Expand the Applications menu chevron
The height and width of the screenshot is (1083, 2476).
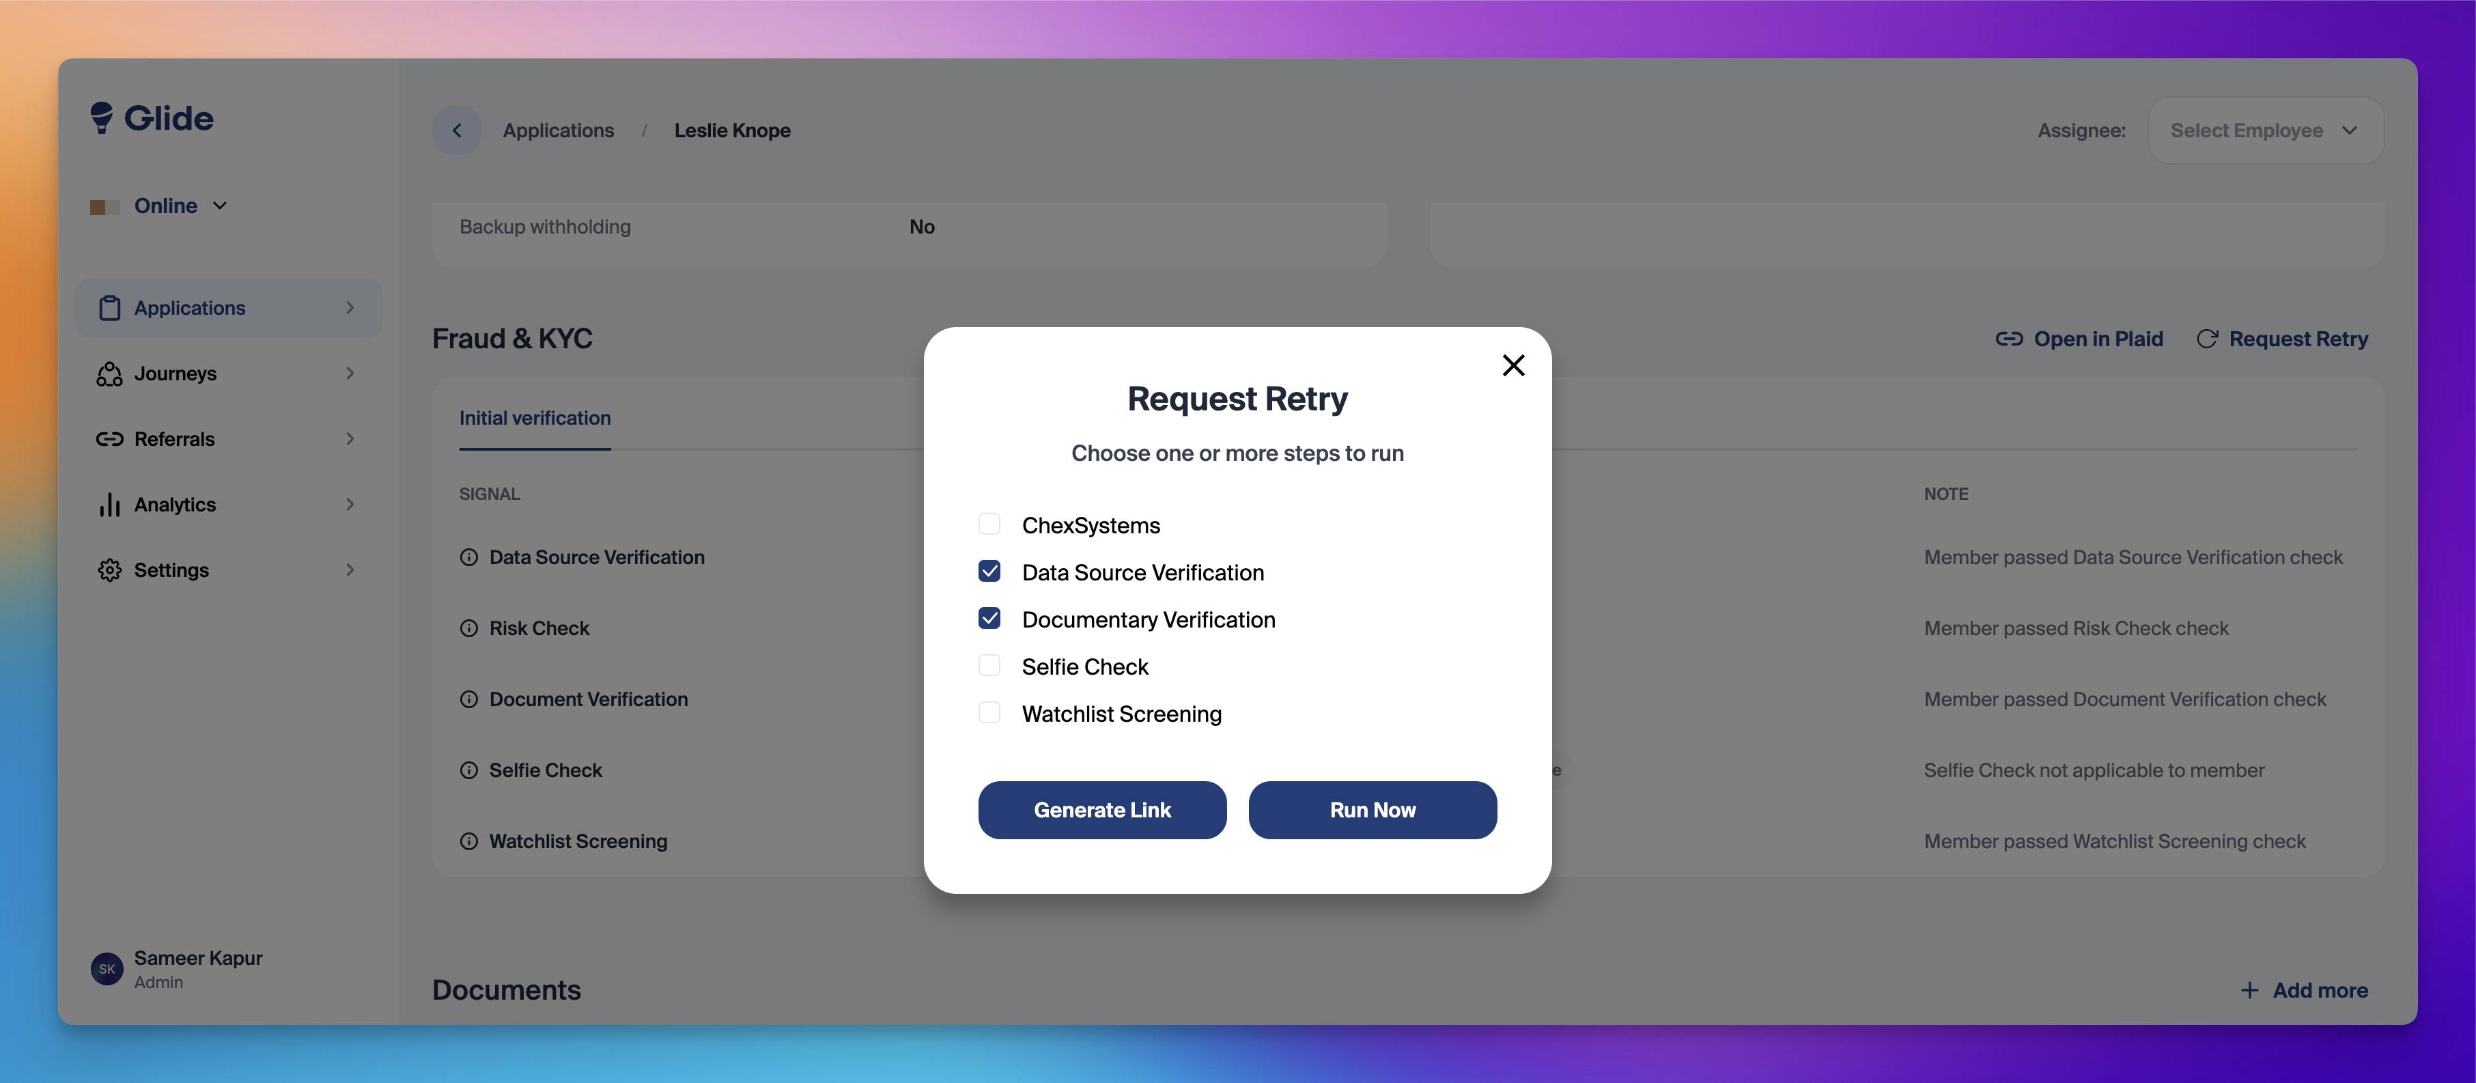point(350,309)
